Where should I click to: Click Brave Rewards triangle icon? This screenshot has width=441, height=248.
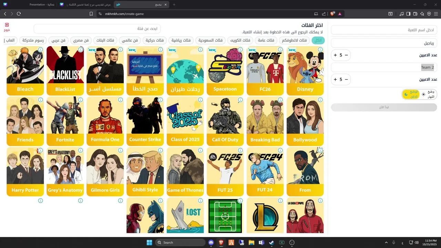pos(340,14)
